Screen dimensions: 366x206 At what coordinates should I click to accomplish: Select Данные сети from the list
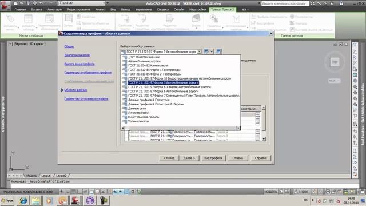pyautogui.click(x=137, y=108)
